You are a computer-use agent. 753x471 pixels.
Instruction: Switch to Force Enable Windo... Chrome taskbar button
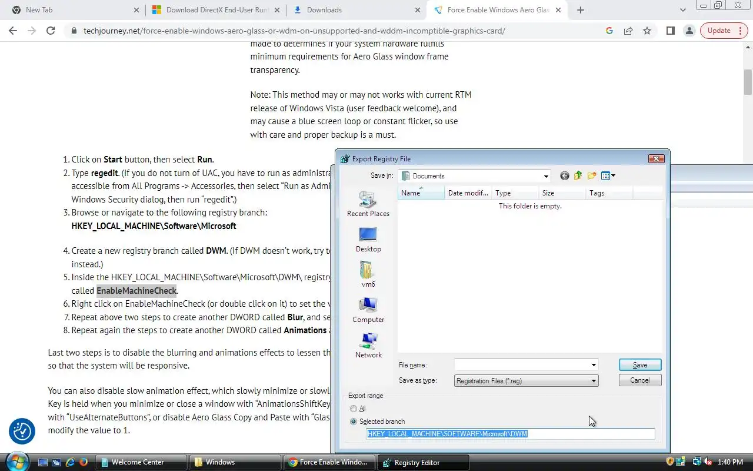click(329, 462)
